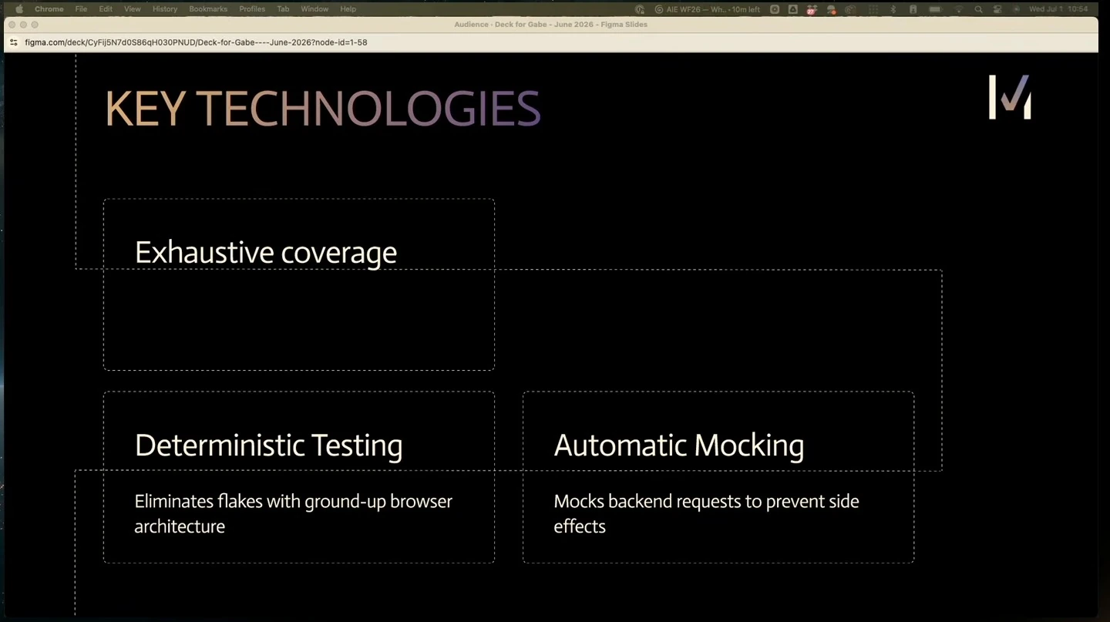Image resolution: width=1110 pixels, height=622 pixels.
Task: Open the Edit menu
Action: click(106, 9)
